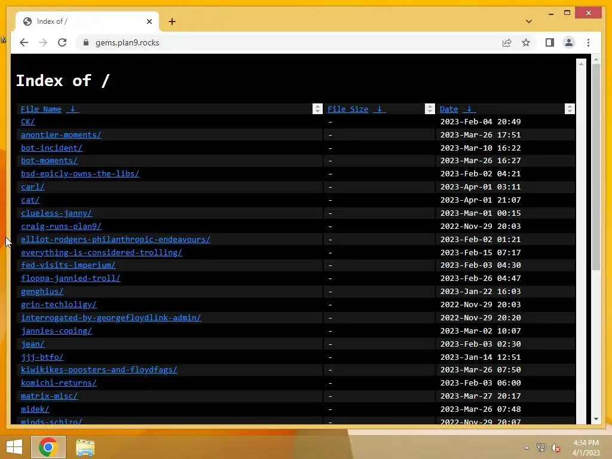
Task: Open the jjj-btfo/ folder
Action: coord(42,357)
